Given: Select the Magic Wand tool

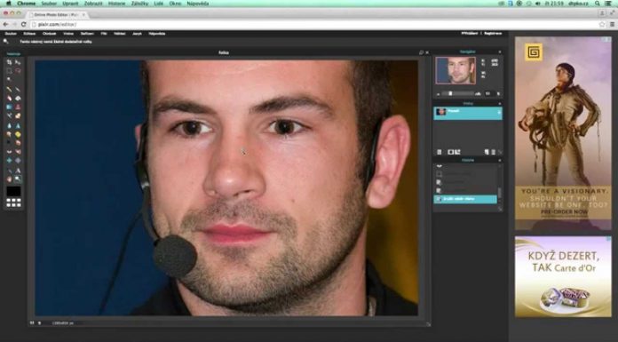Looking at the screenshot, I should point(9,79).
